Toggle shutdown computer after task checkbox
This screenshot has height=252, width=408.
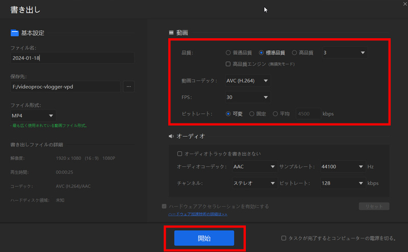pos(284,238)
